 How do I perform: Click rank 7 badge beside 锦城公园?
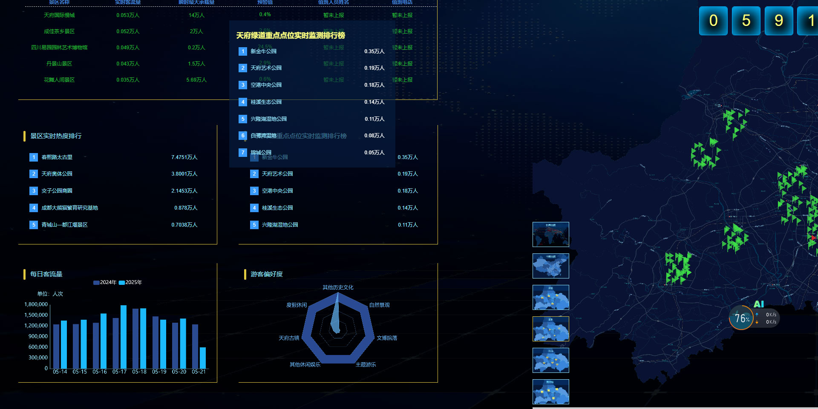(x=243, y=153)
